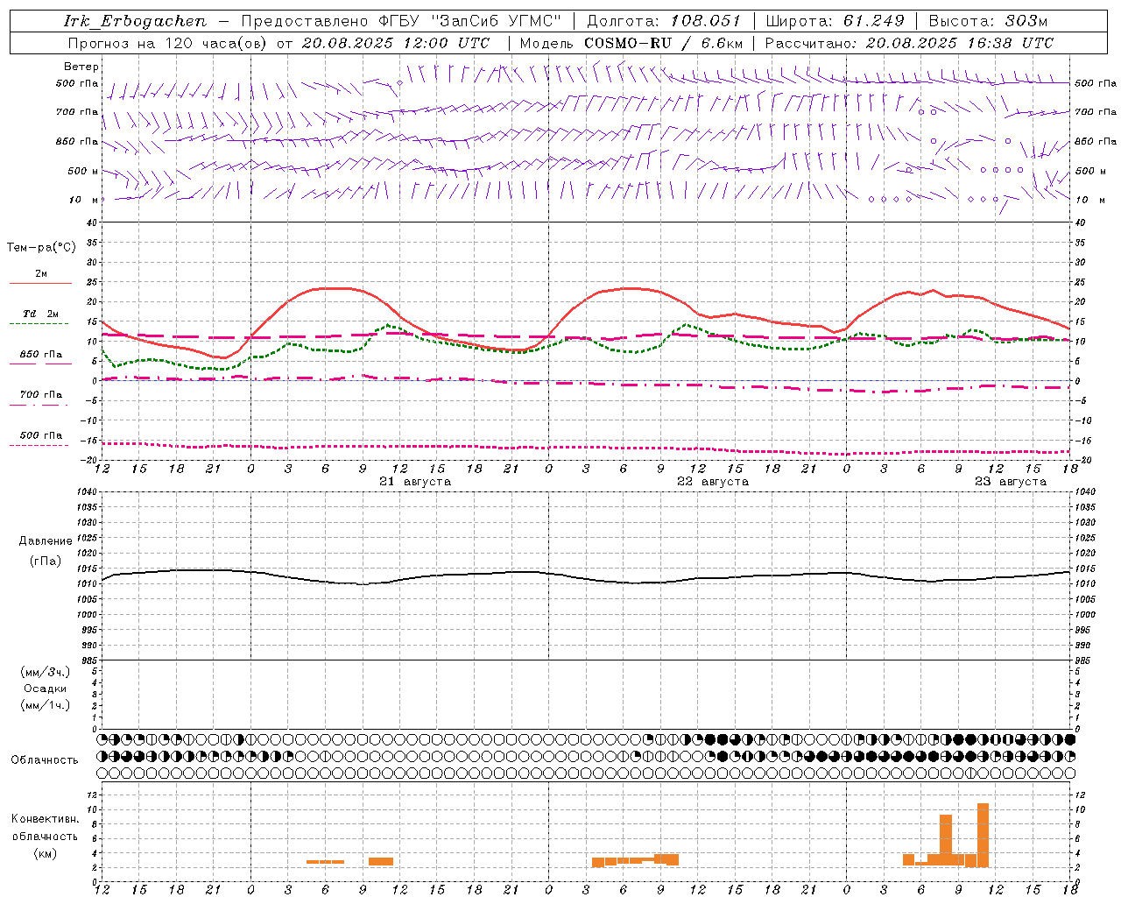Select the Широта: 61.249 value

coord(835,21)
